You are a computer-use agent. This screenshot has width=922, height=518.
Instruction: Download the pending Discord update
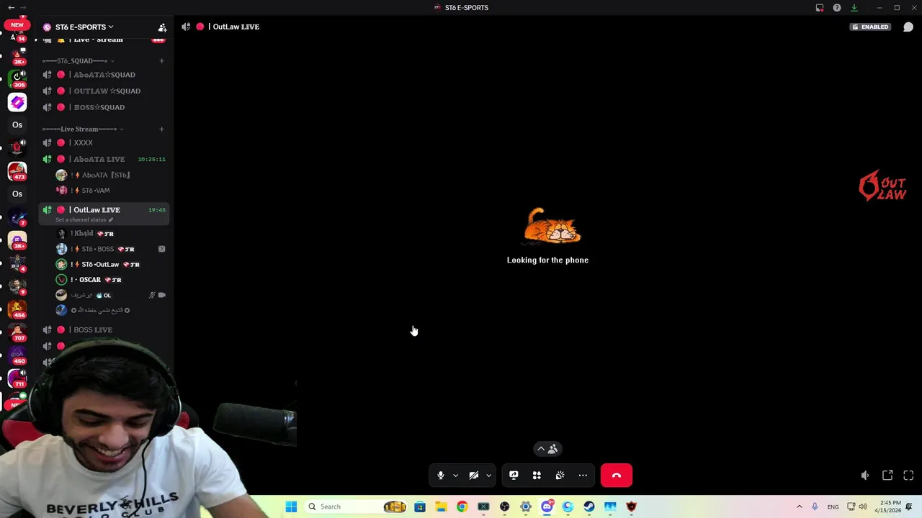(x=854, y=8)
